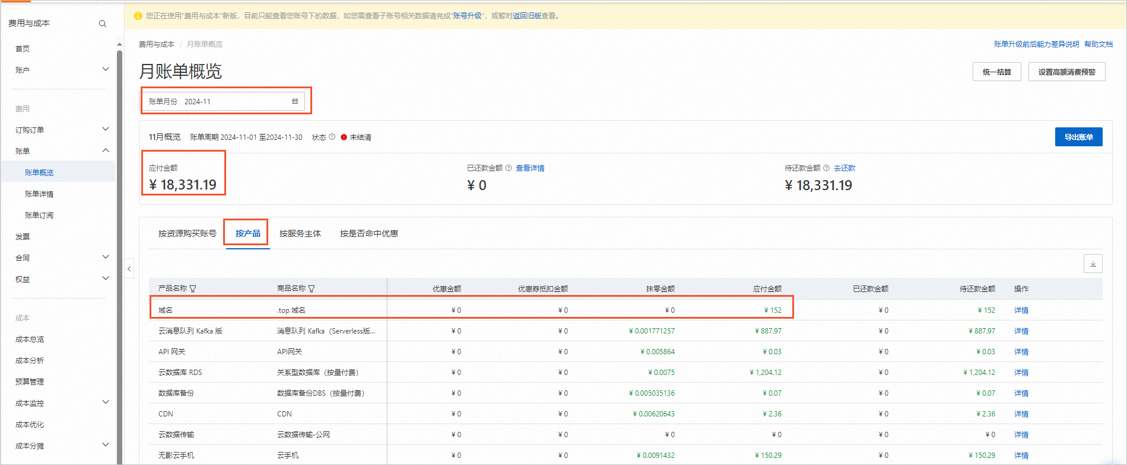Open 账单升级前后能力差异说明 link
This screenshot has height=465, width=1127.
[1037, 44]
